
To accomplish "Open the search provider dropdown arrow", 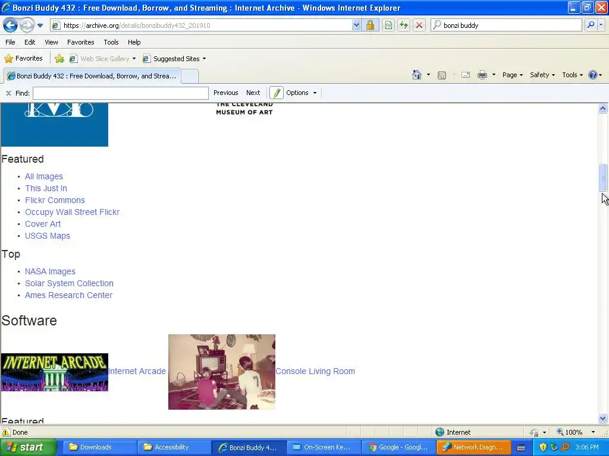I will point(601,25).
